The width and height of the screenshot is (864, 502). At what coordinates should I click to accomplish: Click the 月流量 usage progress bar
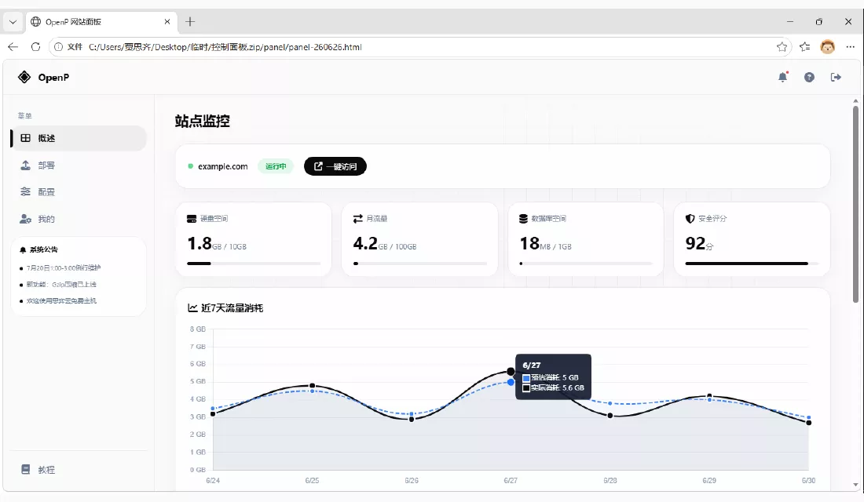(420, 264)
